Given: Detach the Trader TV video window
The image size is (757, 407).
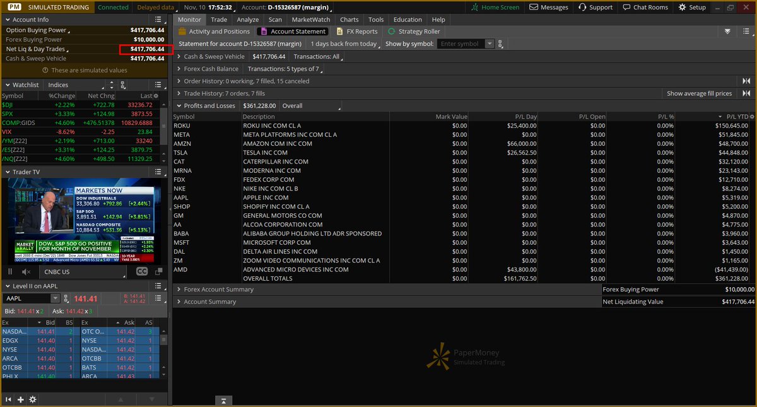Looking at the screenshot, I should click(158, 271).
